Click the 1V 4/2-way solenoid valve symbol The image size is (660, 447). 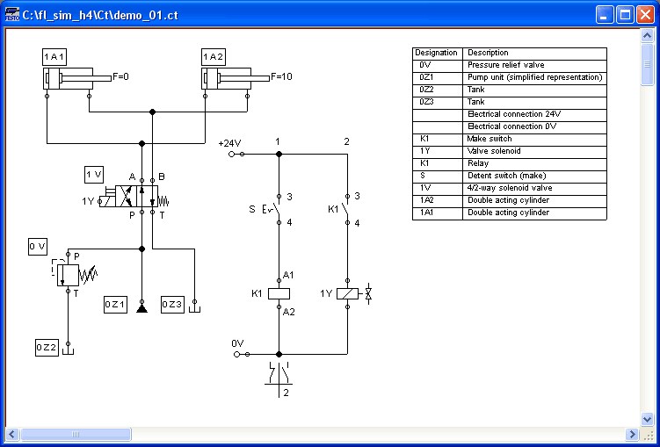136,197
